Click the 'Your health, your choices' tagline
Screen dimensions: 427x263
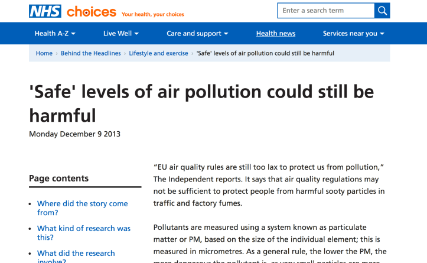point(153,14)
